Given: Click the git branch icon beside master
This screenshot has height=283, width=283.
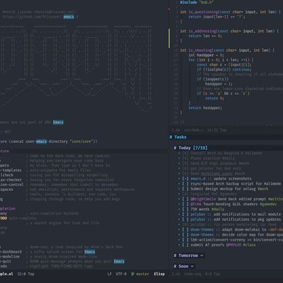Looking at the screenshot, I should point(132,274).
